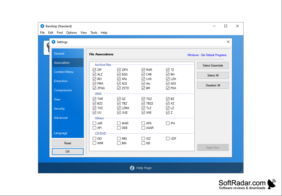Check the DEB checkbox

pyautogui.click(x=119, y=128)
